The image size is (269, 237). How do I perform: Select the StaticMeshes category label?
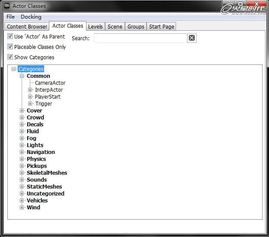(x=44, y=186)
